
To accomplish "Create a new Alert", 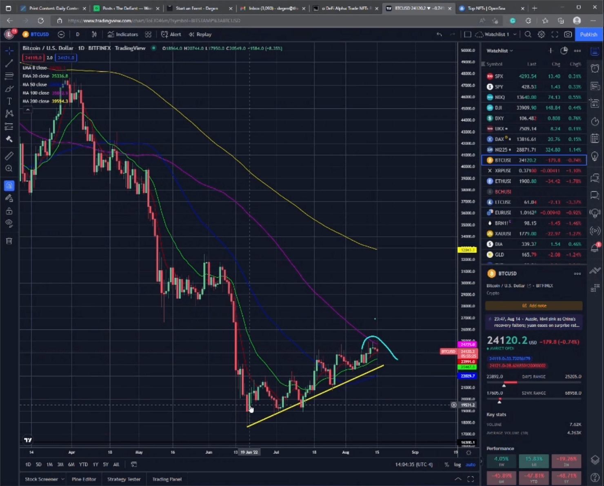I will [x=171, y=34].
